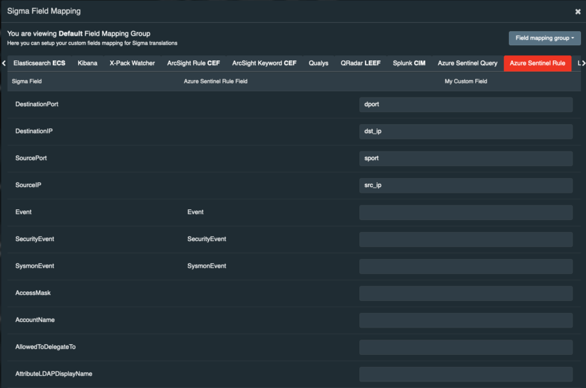586x388 pixels.
Task: Select the DestinationIP Sigma field label
Action: (34, 131)
